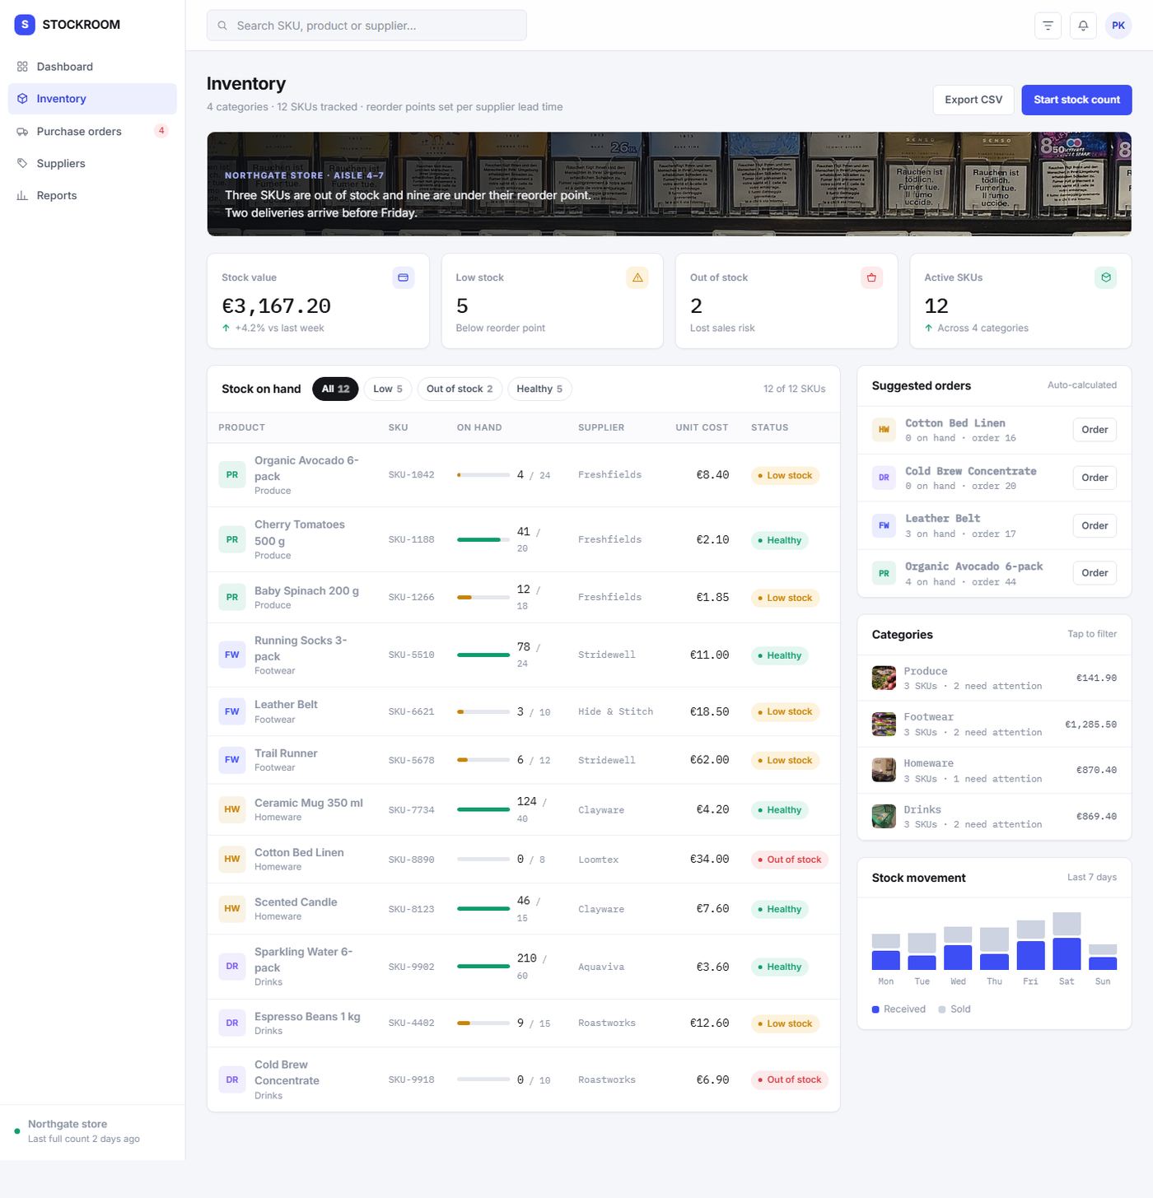Focus the SKU search field
Screen dimensions: 1153x1198
pos(366,26)
